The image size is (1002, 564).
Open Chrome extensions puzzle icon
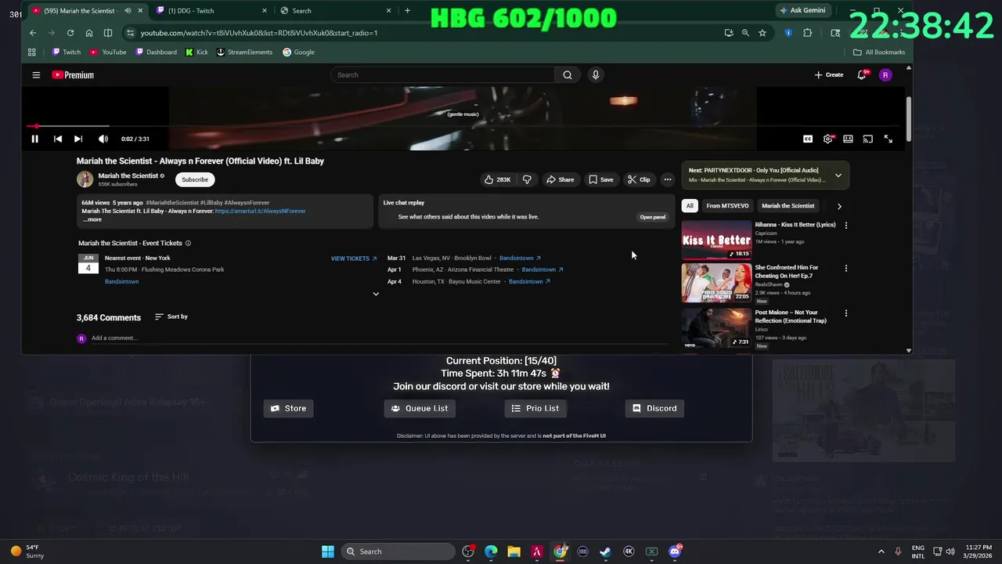(x=808, y=33)
